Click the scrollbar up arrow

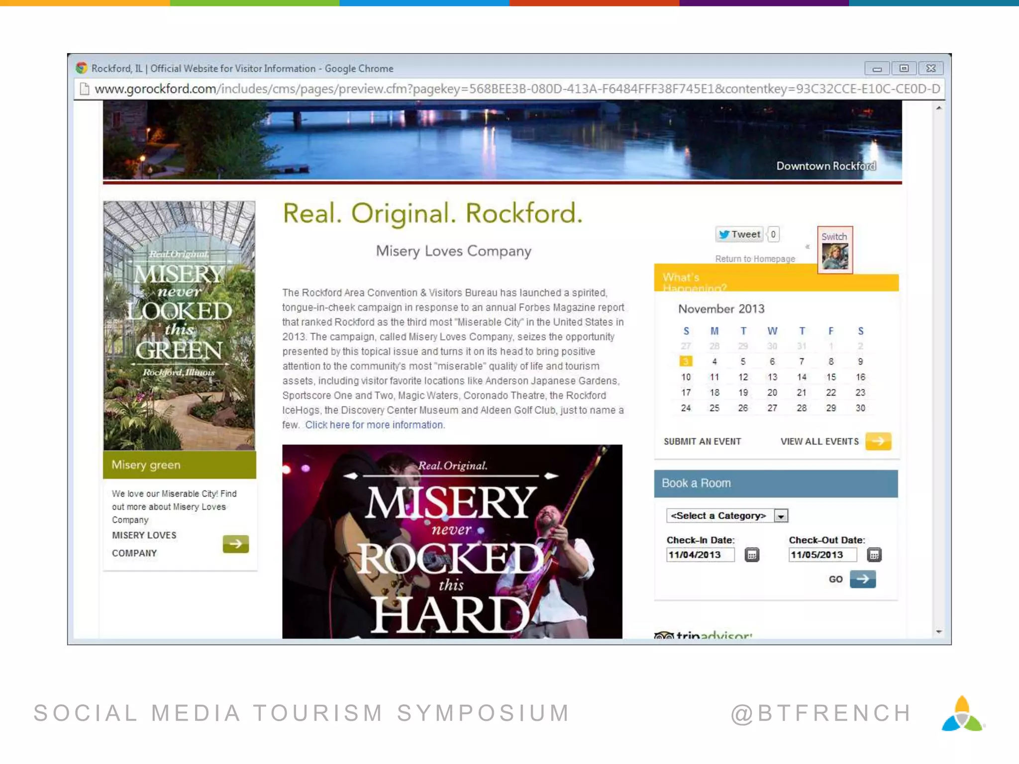coord(938,107)
